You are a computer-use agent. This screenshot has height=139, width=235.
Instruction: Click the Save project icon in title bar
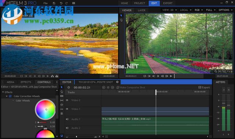(54, 3)
